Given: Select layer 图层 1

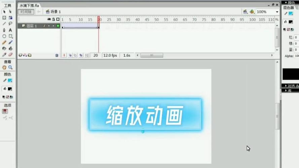Looking at the screenshot, I should [x=32, y=26].
